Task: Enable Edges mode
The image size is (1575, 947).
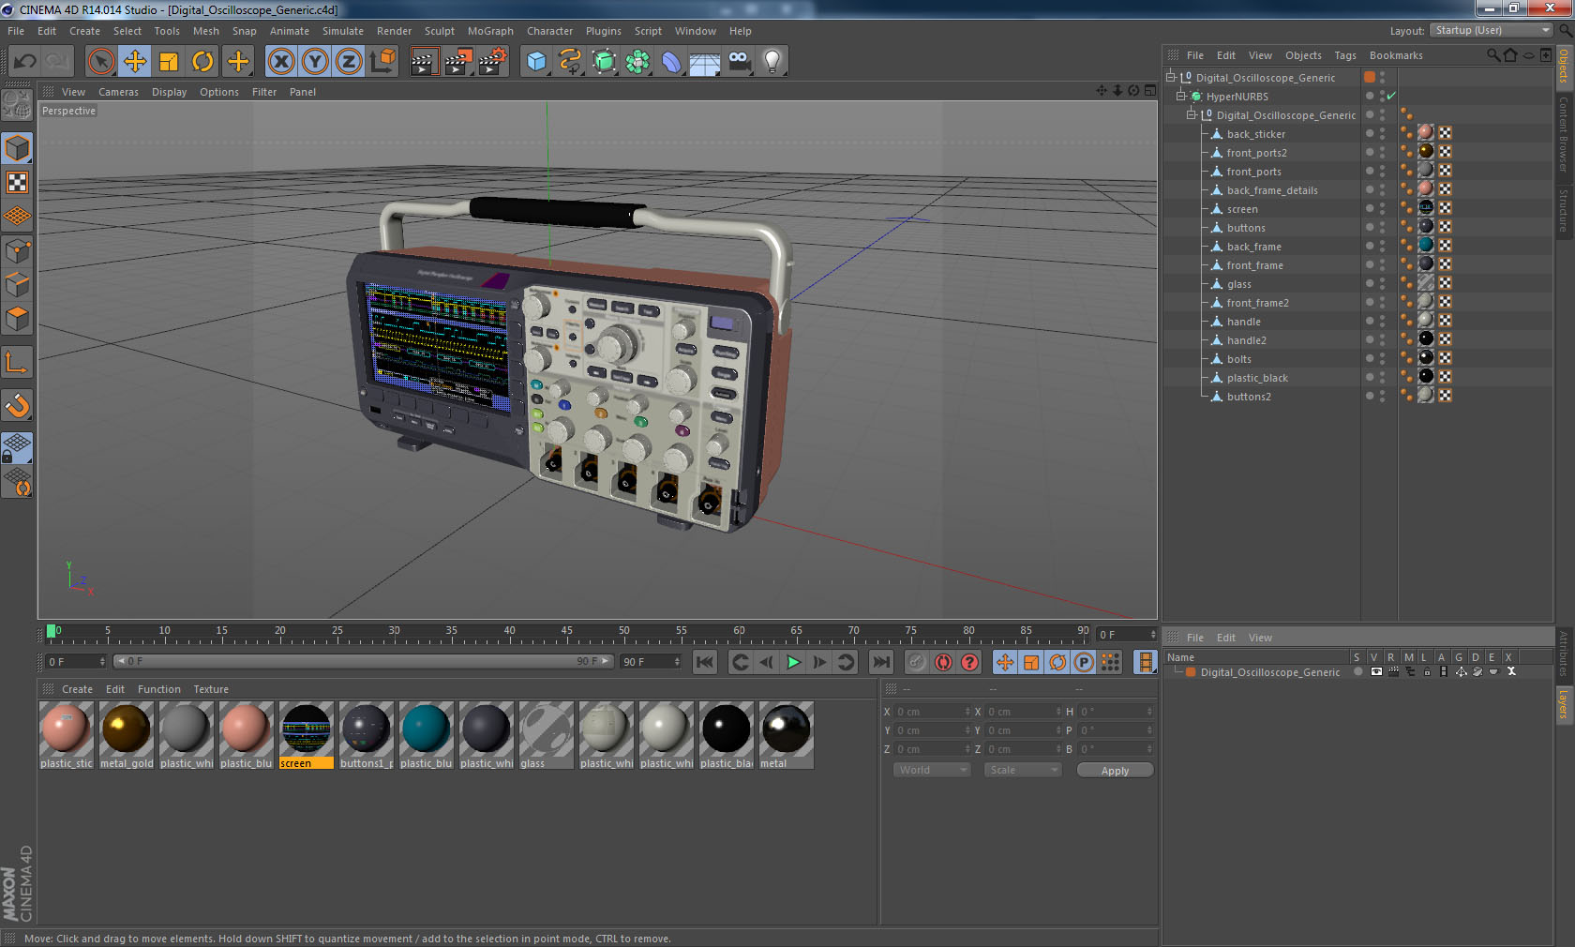Action: point(17,284)
